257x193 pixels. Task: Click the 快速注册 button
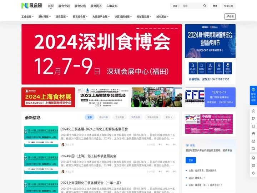tap(229, 6)
